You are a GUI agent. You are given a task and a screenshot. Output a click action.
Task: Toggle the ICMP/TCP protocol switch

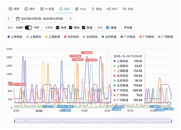click(x=28, y=28)
